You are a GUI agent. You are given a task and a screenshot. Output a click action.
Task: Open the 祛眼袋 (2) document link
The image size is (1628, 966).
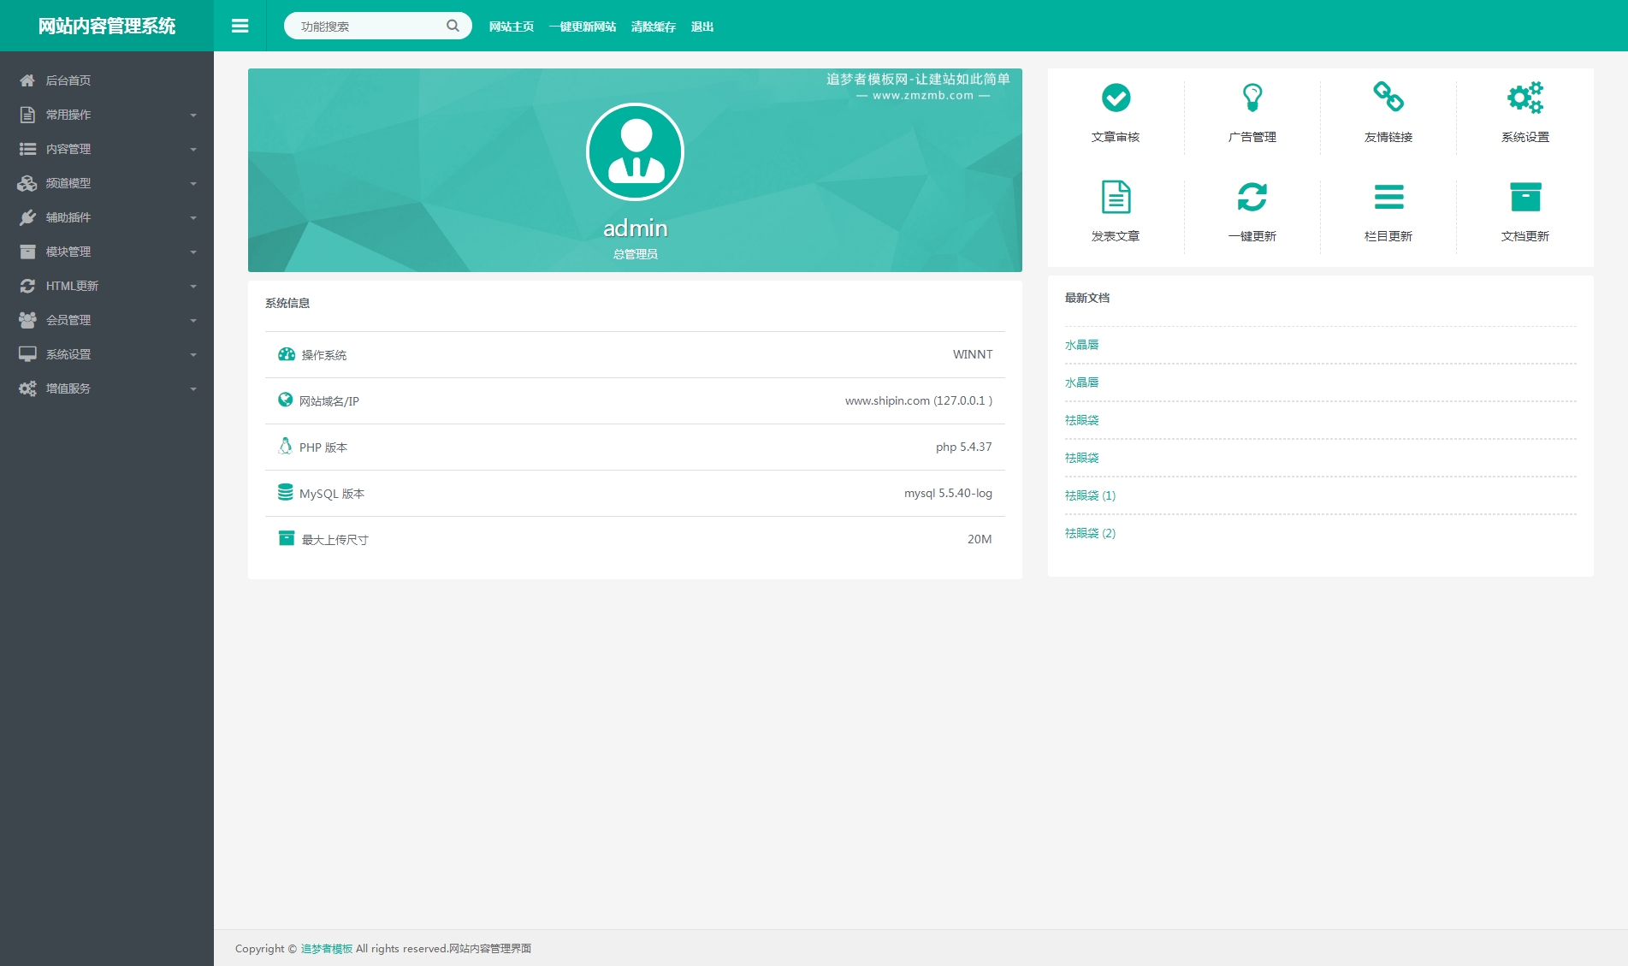coord(1090,533)
